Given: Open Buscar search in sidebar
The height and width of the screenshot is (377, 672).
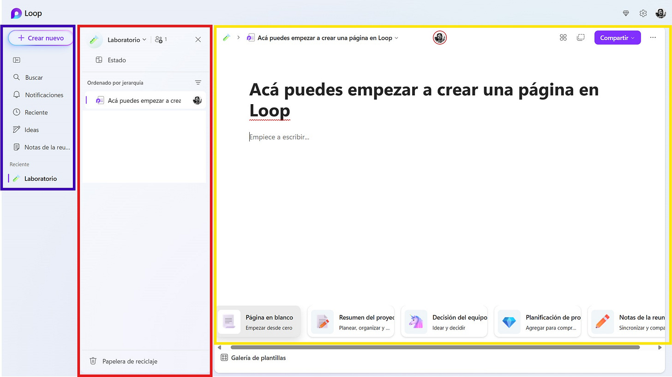Looking at the screenshot, I should pos(28,77).
